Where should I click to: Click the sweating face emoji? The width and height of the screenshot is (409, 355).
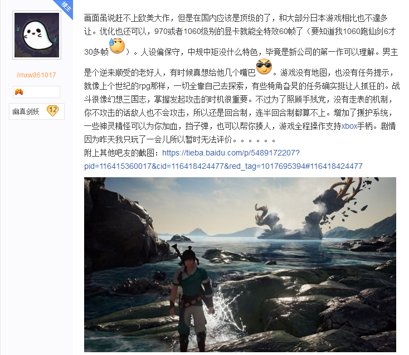(117, 46)
